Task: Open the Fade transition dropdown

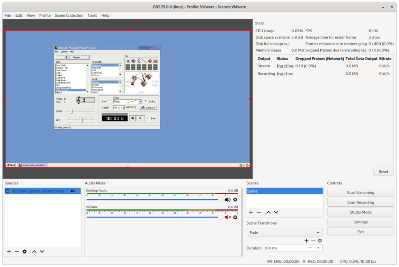Action: (284, 232)
